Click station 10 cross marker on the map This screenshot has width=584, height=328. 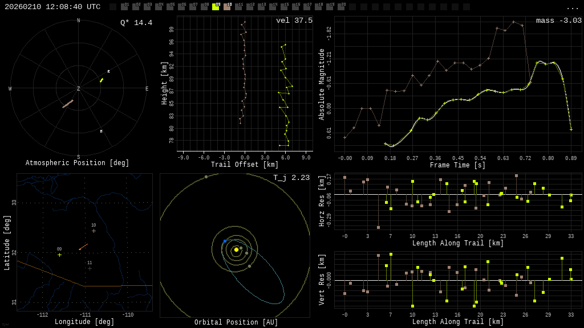tap(94, 231)
